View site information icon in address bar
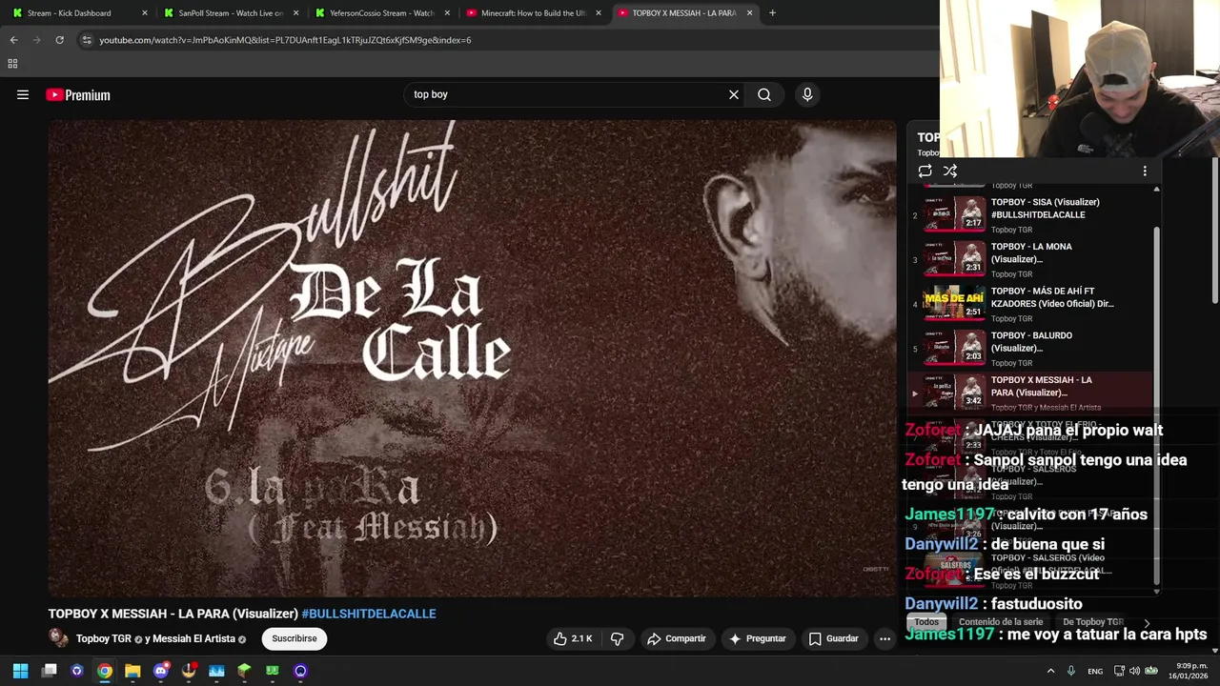 tap(87, 40)
